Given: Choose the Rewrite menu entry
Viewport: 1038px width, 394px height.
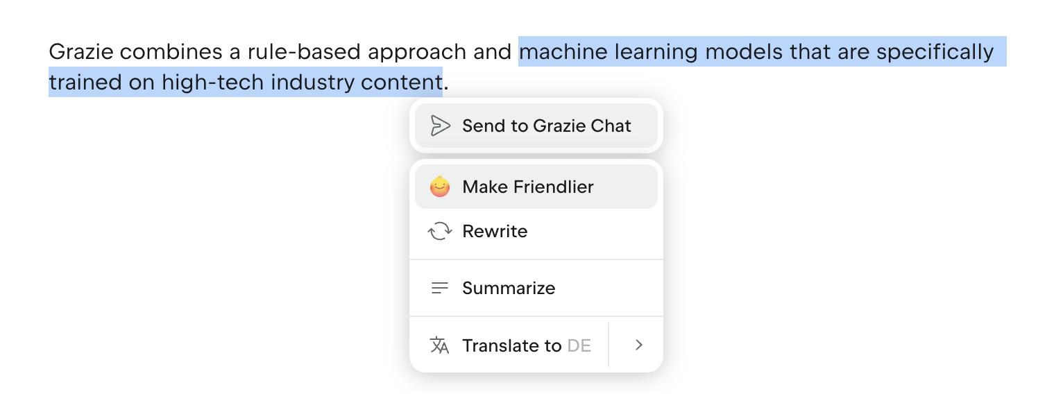Looking at the screenshot, I should click(x=536, y=231).
